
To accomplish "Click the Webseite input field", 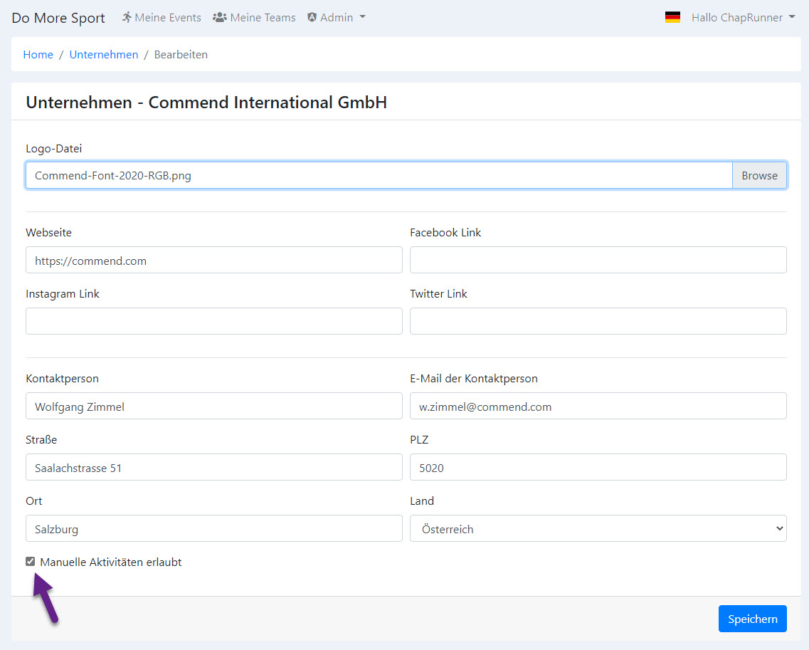I will [214, 260].
